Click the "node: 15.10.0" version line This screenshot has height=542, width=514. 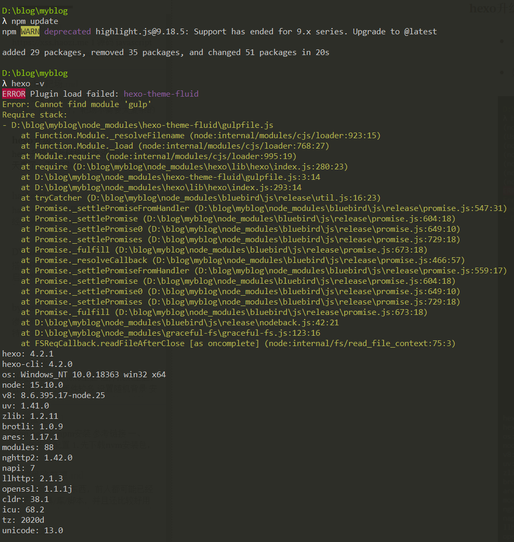[32, 385]
